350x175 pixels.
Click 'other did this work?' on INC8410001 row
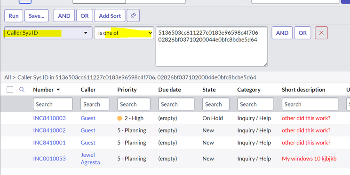[x=306, y=143]
